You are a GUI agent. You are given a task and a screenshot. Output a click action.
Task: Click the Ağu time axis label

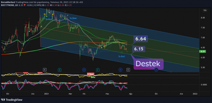point(130,94)
